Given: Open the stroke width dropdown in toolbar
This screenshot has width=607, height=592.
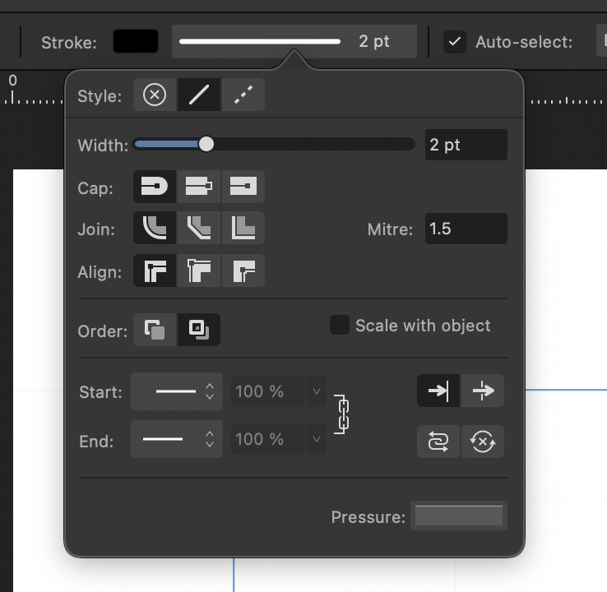Looking at the screenshot, I should click(x=294, y=41).
